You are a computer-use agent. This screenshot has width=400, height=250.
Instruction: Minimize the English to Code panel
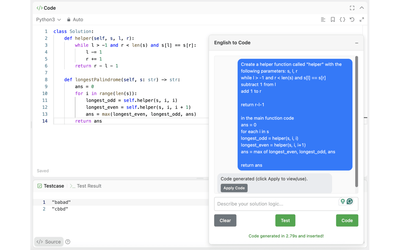[x=357, y=43]
